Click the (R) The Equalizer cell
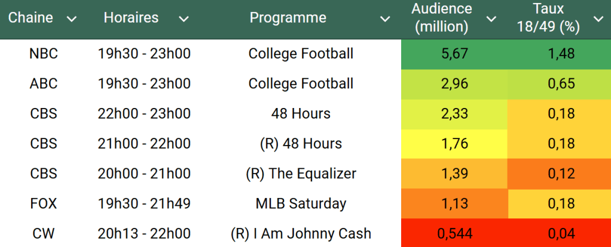Viewport: 611px width, 247px height. pos(301,174)
